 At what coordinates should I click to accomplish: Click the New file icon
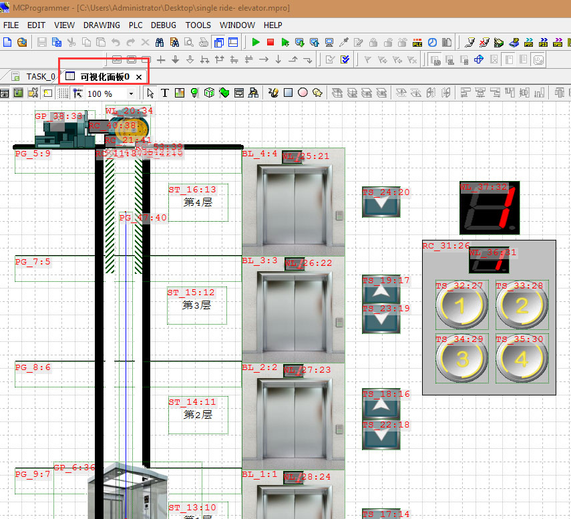7,42
